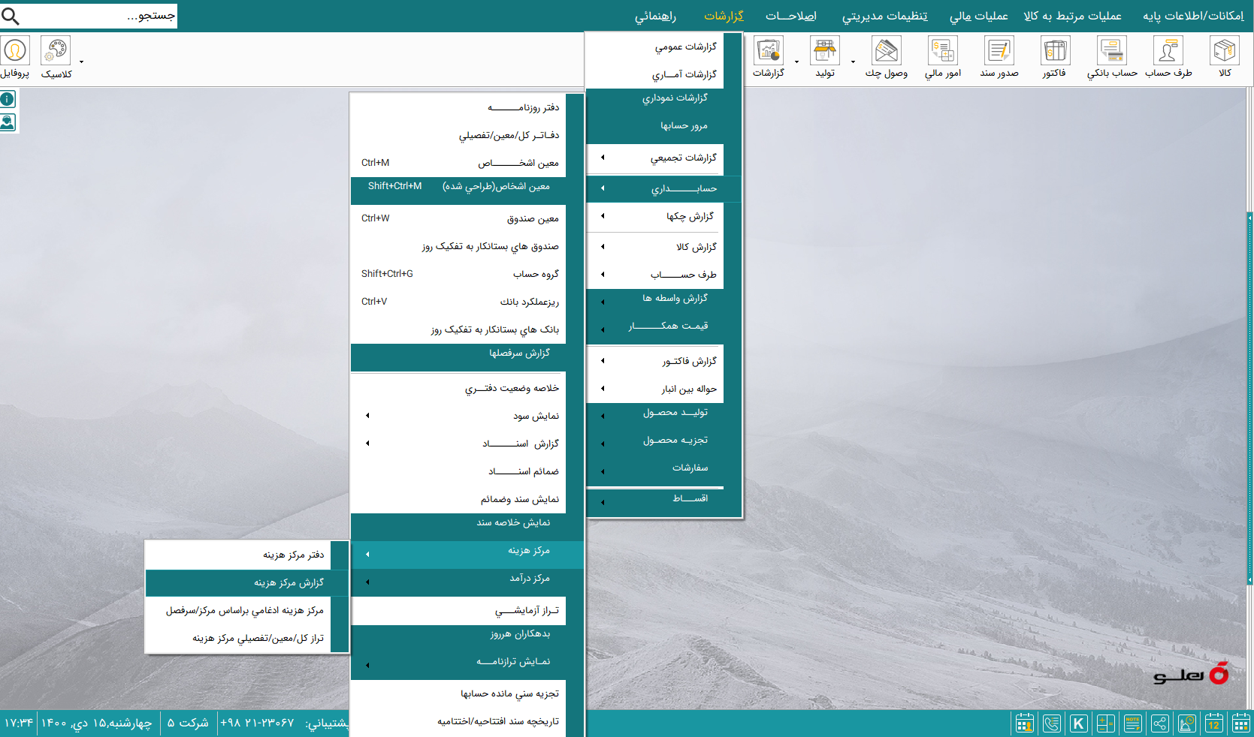Open the توليد toolbar icon
Screen dimensions: 1254x737
pyautogui.click(x=825, y=51)
